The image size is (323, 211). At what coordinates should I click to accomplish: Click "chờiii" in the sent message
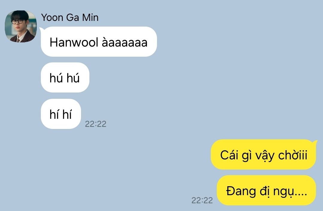click(x=293, y=155)
